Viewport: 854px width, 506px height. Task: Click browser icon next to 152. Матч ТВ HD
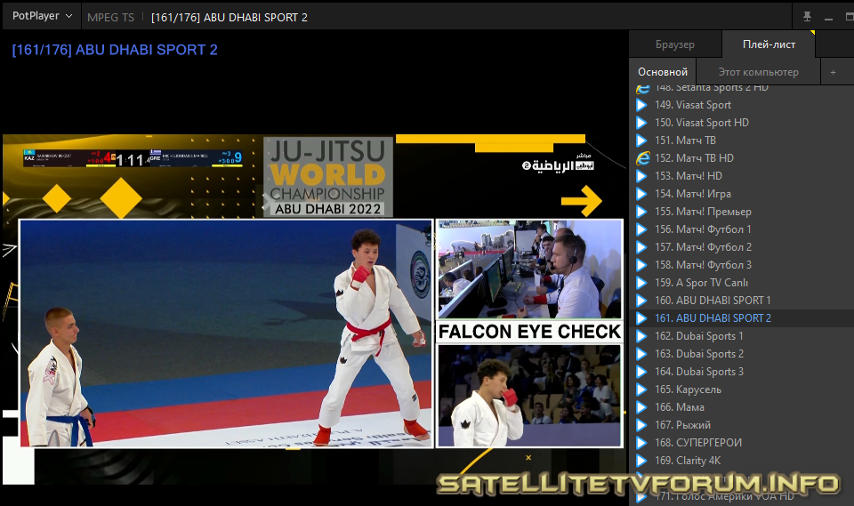pyautogui.click(x=642, y=158)
